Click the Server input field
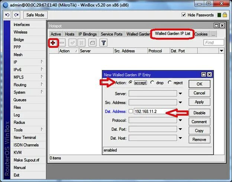232x182 pixels. pyautogui.click(x=153, y=93)
